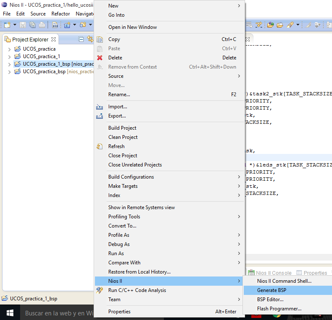Expand the UCOS_practica_1 project node
Image resolution: width=332 pixels, height=320 pixels.
coord(9,57)
